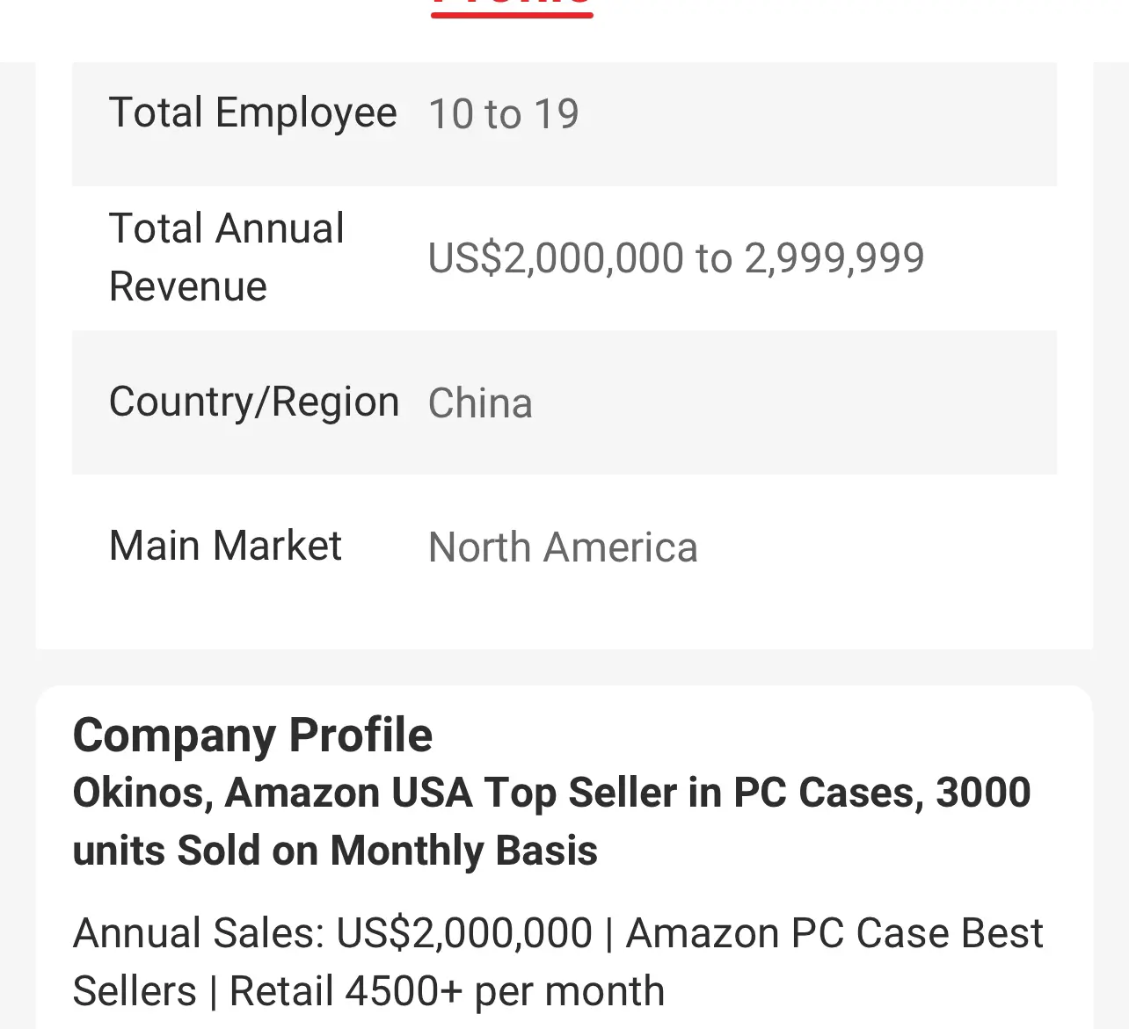The height and width of the screenshot is (1029, 1129).
Task: Click the Total Employee label
Action: tap(253, 113)
